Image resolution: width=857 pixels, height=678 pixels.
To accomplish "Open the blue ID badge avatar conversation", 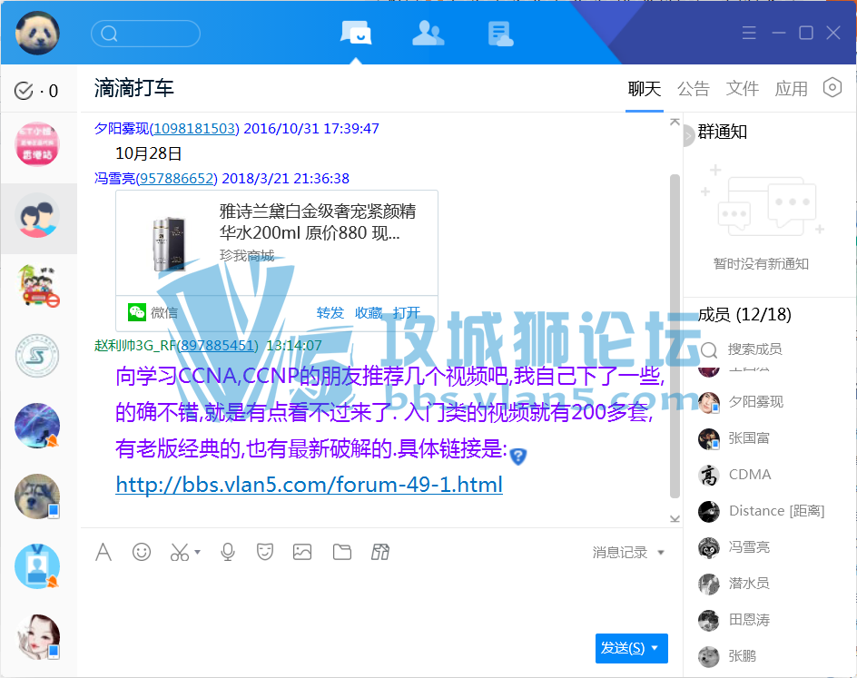I will (x=37, y=566).
